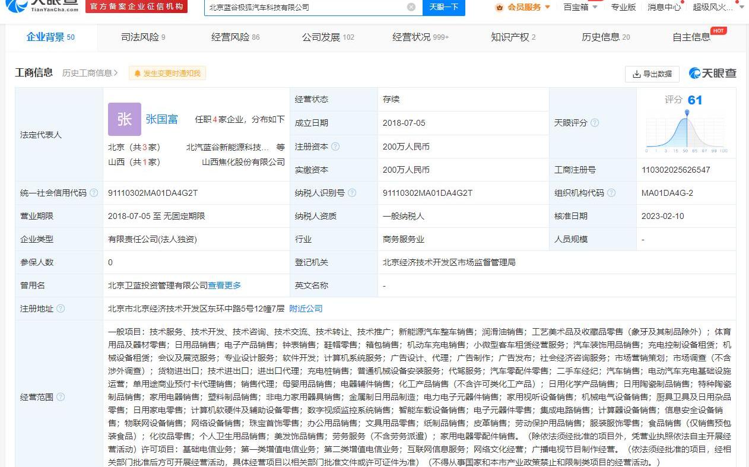Image resolution: width=749 pixels, height=467 pixels.
Task: Click the 发生变更时通知我 alert button
Action: pos(167,74)
